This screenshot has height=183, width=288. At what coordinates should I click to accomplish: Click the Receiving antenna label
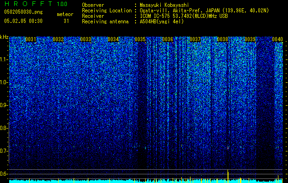pyautogui.click(x=105, y=22)
